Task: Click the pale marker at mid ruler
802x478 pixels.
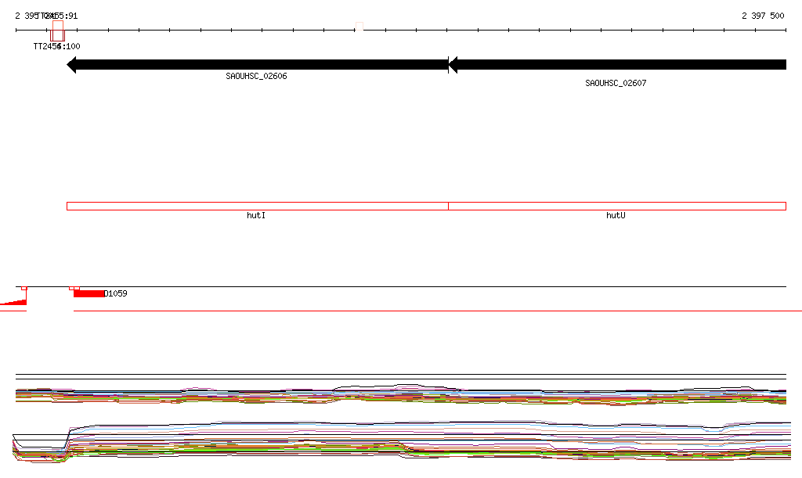Action: click(359, 27)
